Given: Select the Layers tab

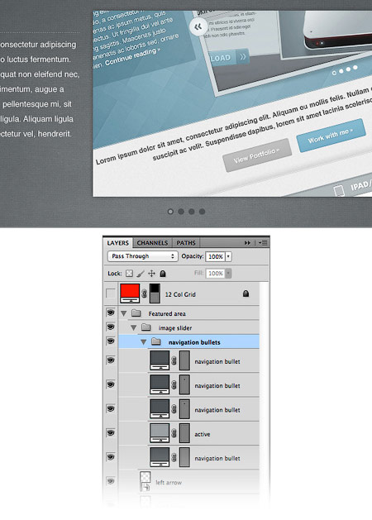Looking at the screenshot, I should click(x=117, y=243).
